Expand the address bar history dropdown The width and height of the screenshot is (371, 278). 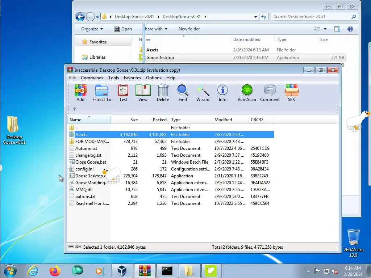(x=255, y=17)
